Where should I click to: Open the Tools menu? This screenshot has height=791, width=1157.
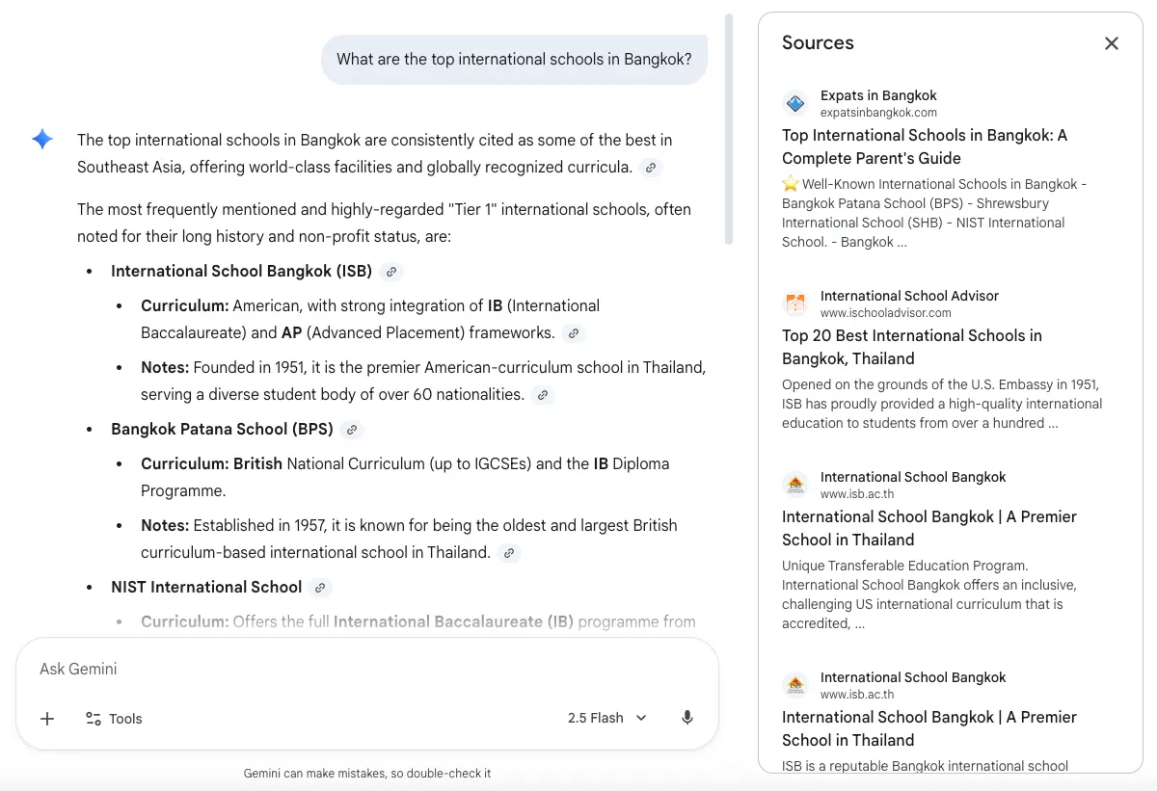click(x=113, y=718)
